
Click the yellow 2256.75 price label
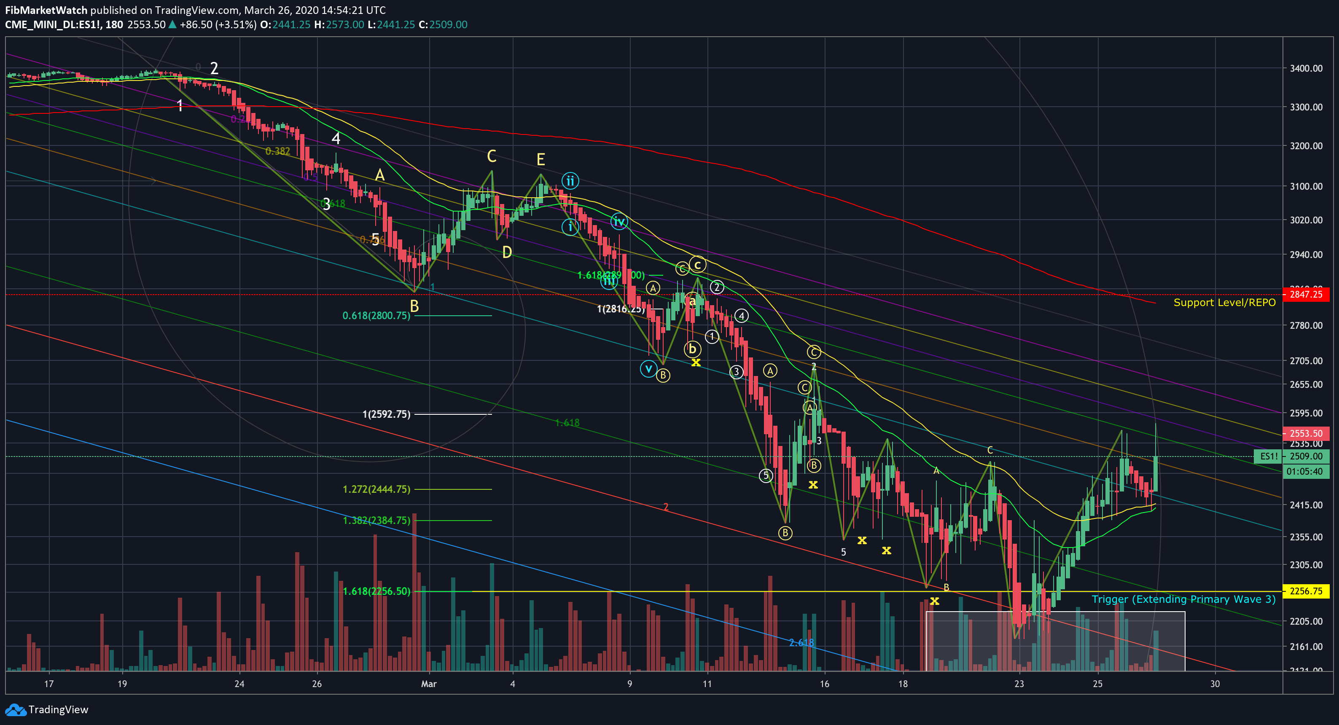(x=1306, y=591)
